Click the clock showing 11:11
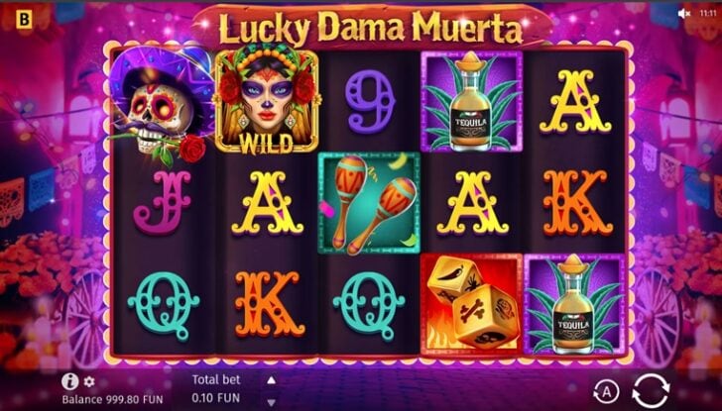Screen dimensions: 722x411 point(708,13)
